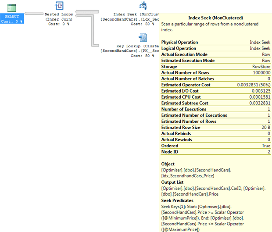272x232 pixels.
Task: Click the 'Estimated Number of Rows' row
Action: [215, 121]
